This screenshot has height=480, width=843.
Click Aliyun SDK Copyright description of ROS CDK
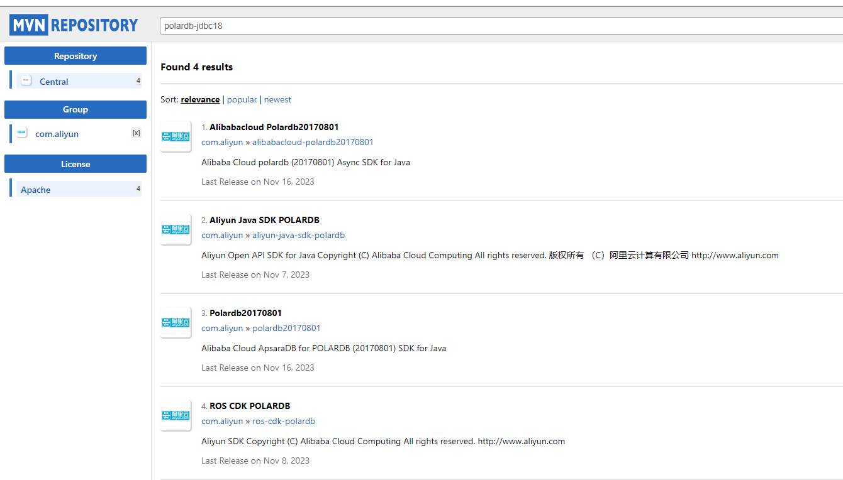click(x=383, y=441)
